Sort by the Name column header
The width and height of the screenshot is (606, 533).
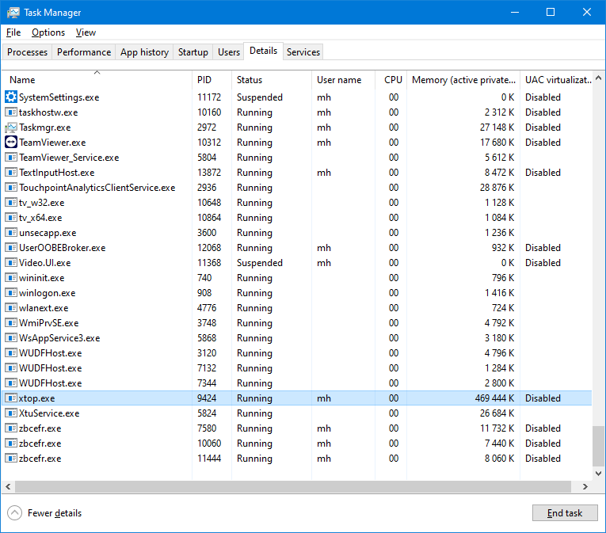[x=22, y=80]
